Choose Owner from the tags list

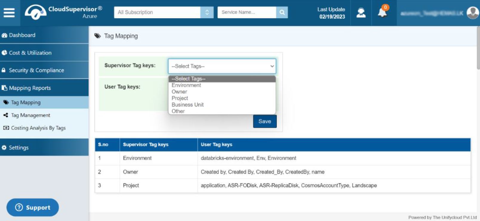[222, 92]
